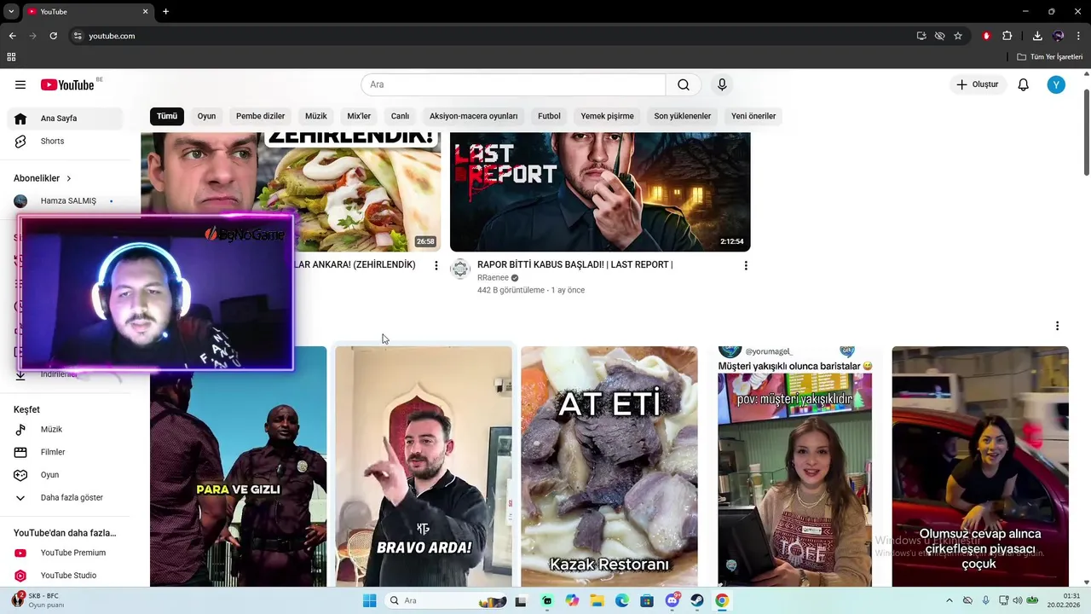The height and width of the screenshot is (614, 1091).
Task: Select the Pembe diziler chip
Action: click(x=261, y=116)
